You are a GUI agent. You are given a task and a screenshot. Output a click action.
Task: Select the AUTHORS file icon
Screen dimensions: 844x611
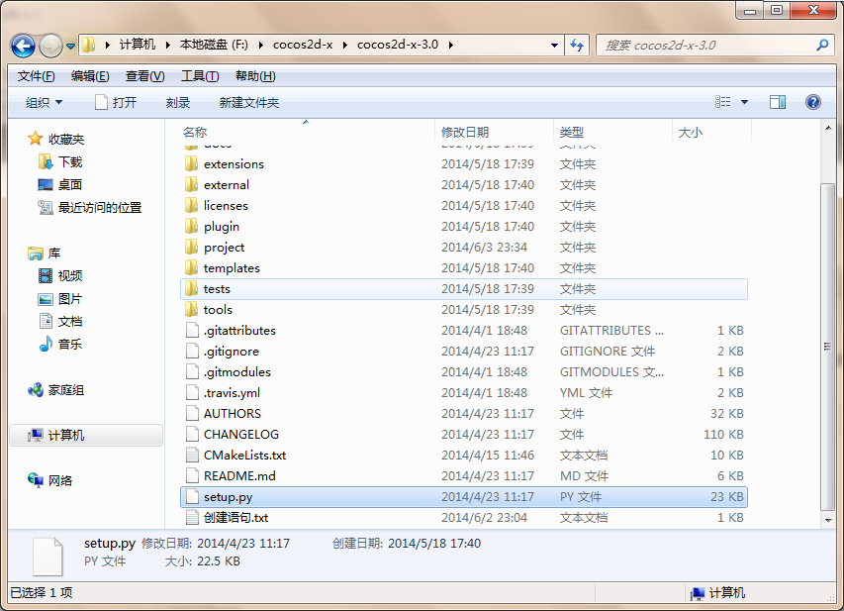tap(192, 414)
